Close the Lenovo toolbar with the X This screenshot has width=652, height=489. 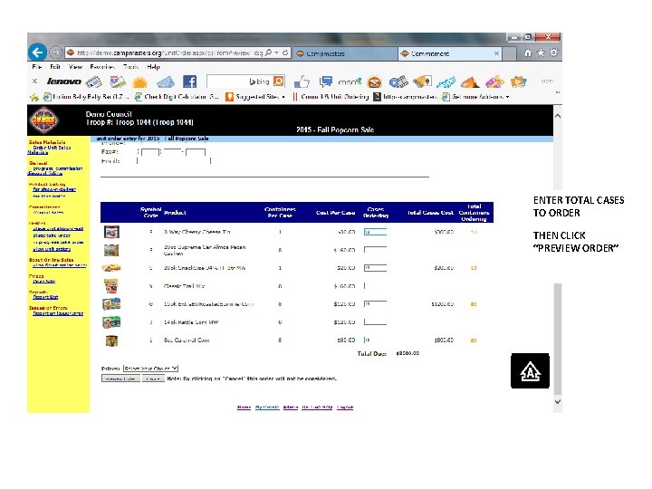[x=34, y=81]
